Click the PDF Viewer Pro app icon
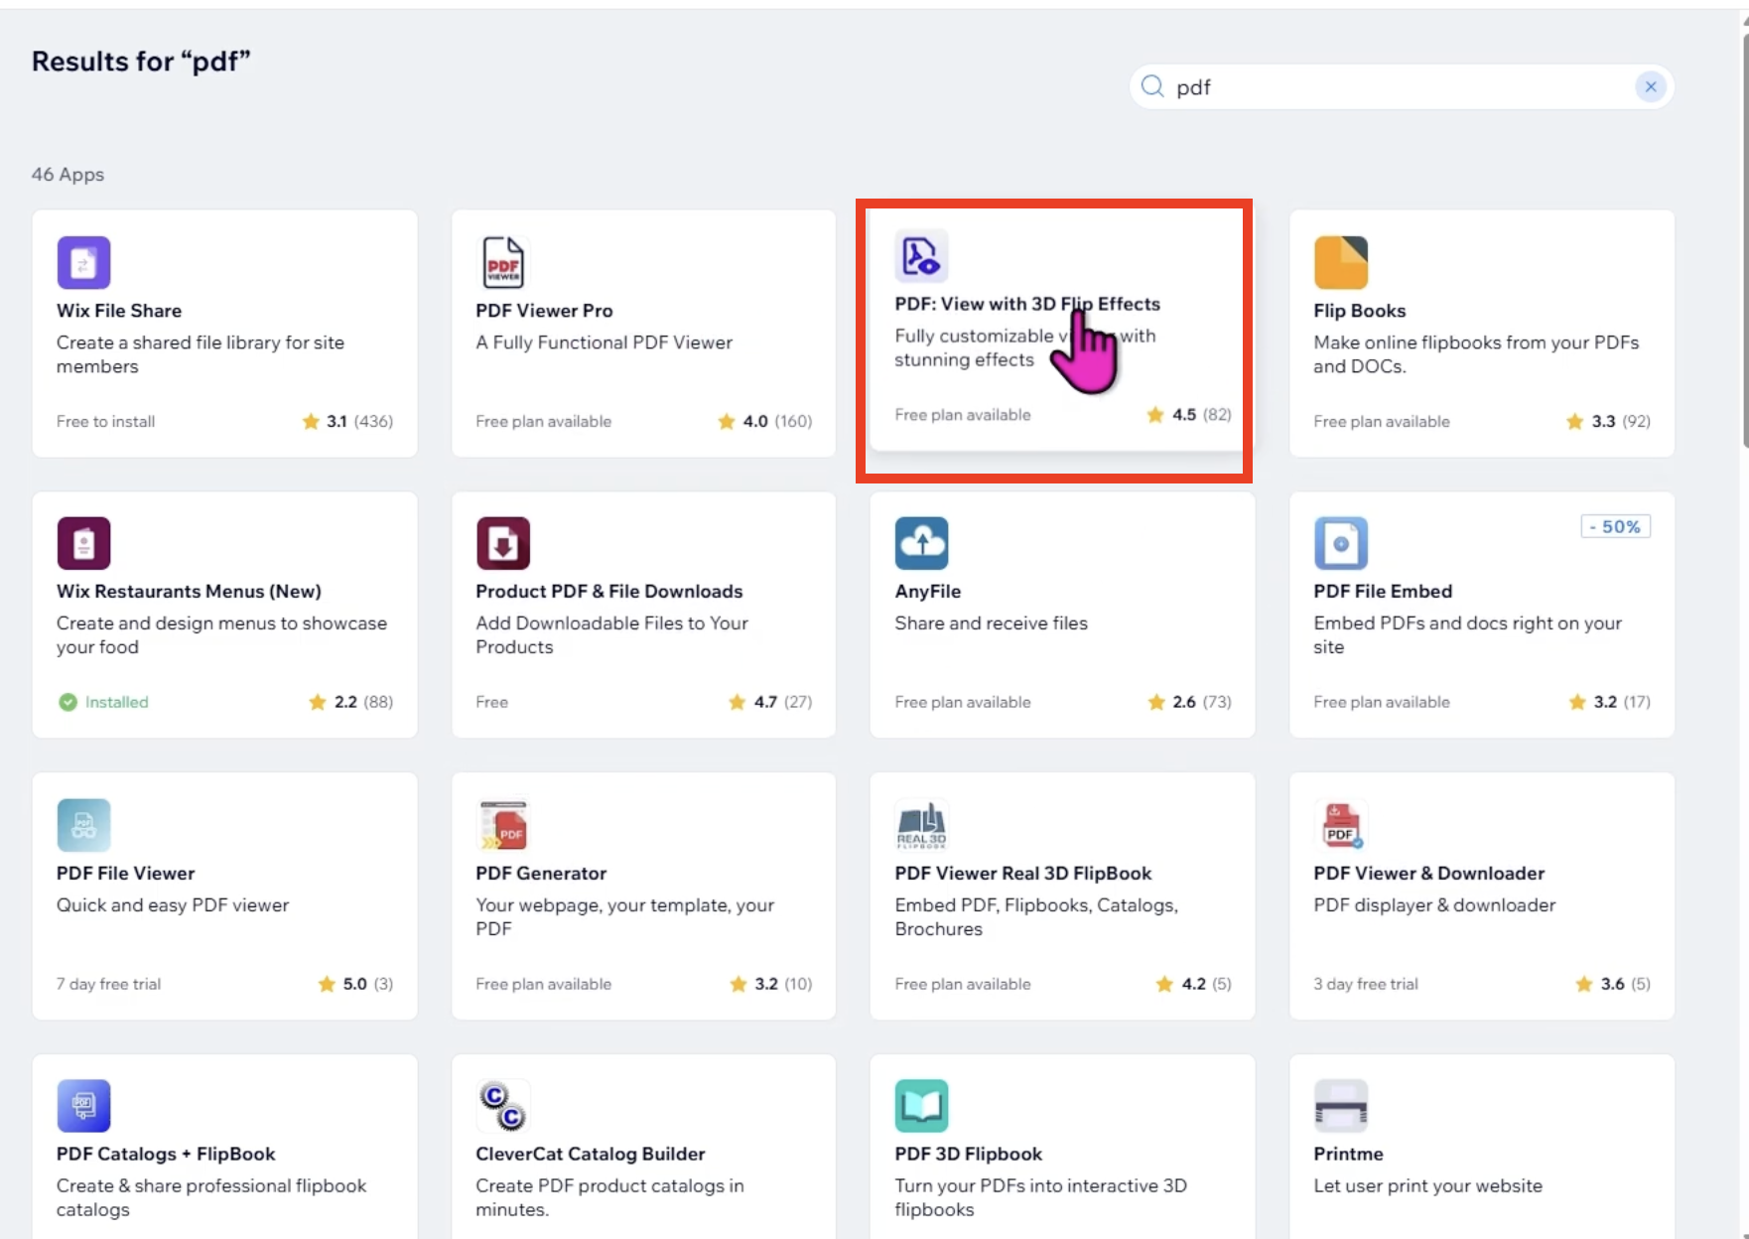1749x1239 pixels. [503, 261]
